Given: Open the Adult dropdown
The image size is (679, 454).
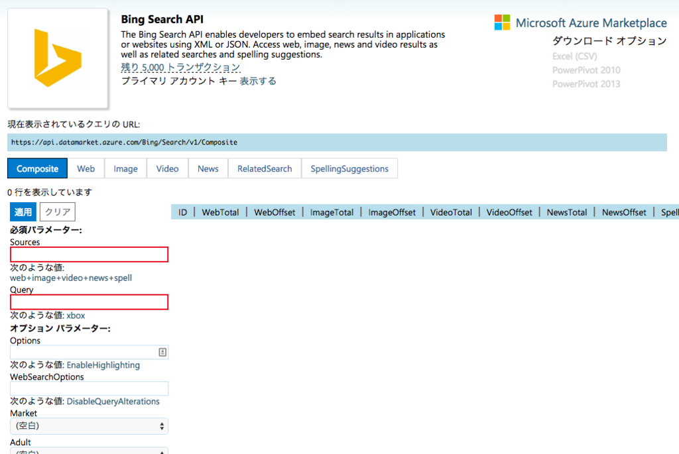Looking at the screenshot, I should pyautogui.click(x=90, y=451).
